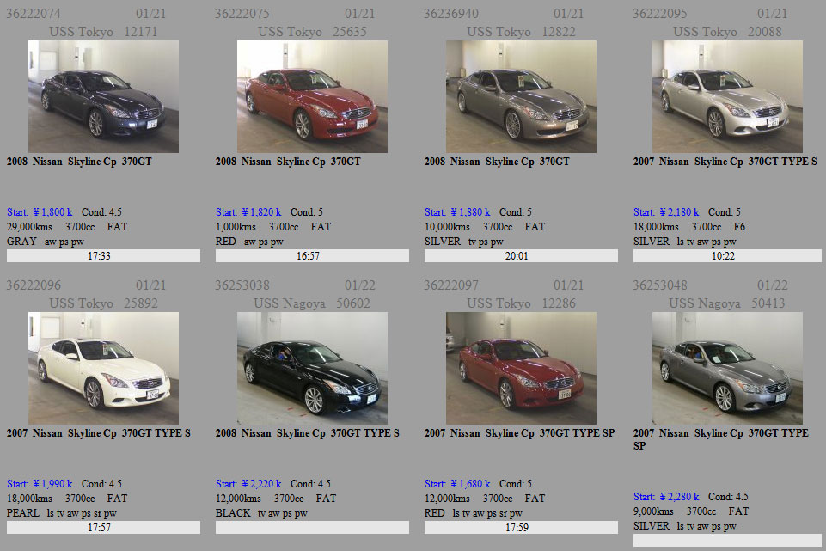The width and height of the screenshot is (826, 551).
Task: Click the Start ¥2,180k price link
Action: 666,212
